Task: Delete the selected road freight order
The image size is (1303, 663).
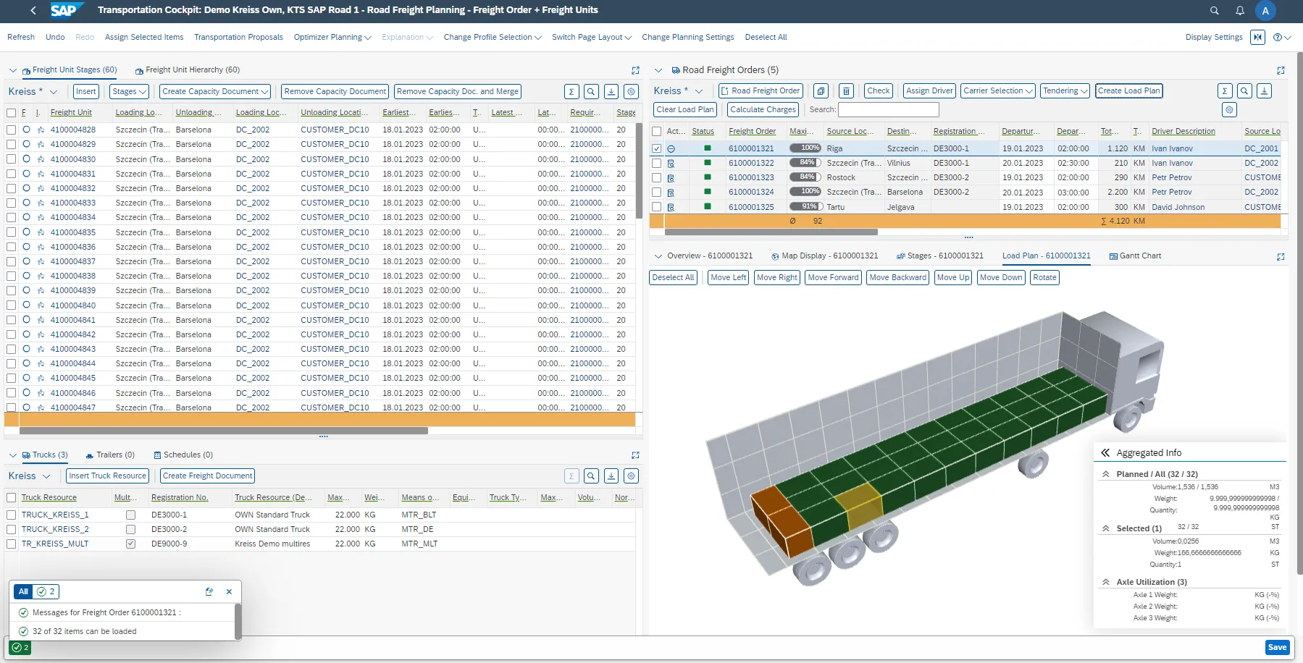Action: (x=845, y=91)
